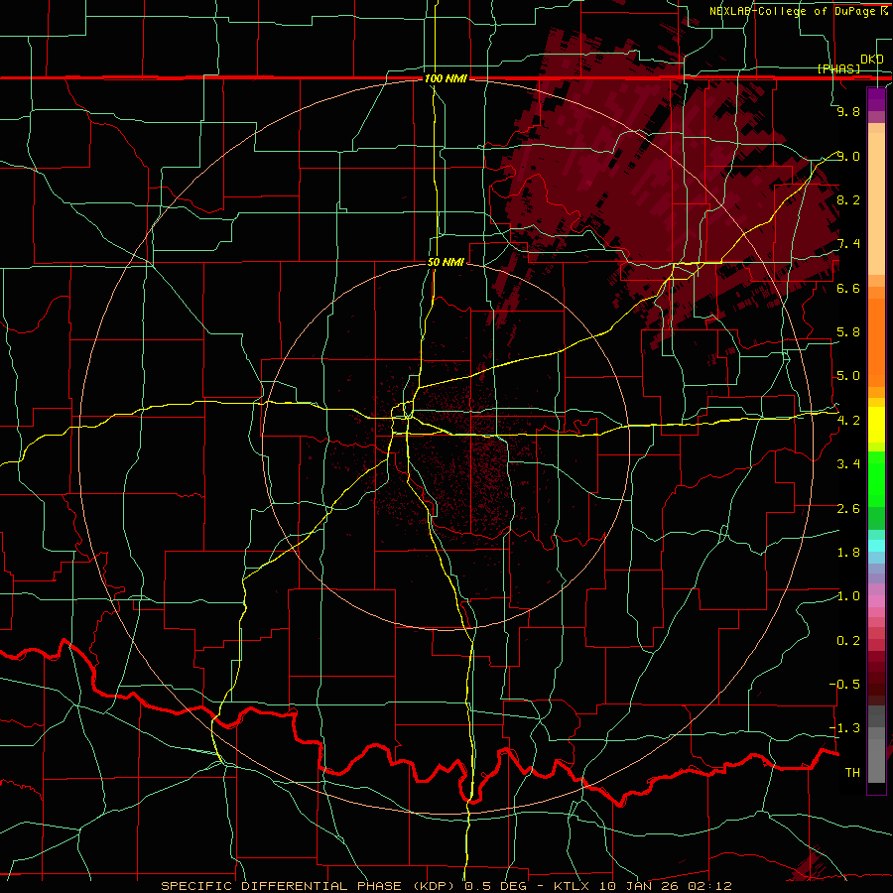Click the 5.0 legend value

pyautogui.click(x=848, y=376)
